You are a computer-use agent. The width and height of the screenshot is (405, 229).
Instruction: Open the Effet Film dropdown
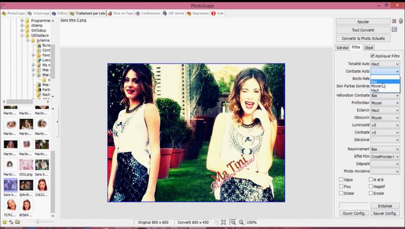[385, 156]
